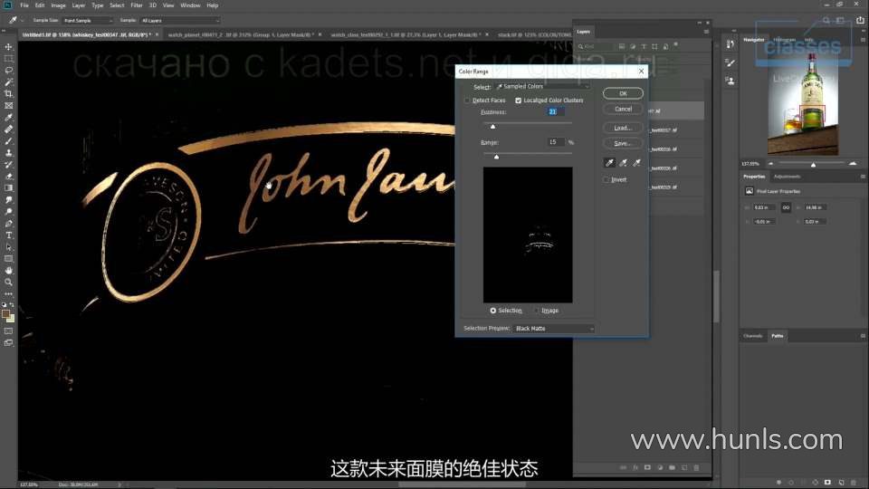Select the Pen tool
This screenshot has height=489, width=869.
point(8,224)
